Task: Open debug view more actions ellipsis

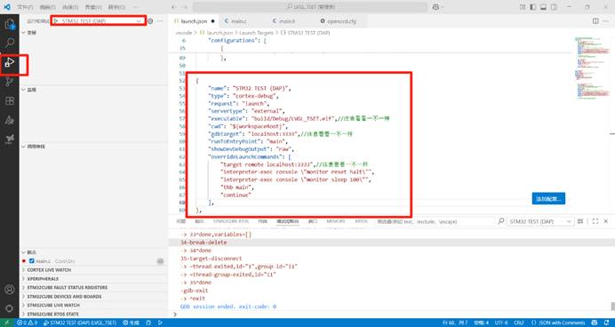Action: point(160,20)
